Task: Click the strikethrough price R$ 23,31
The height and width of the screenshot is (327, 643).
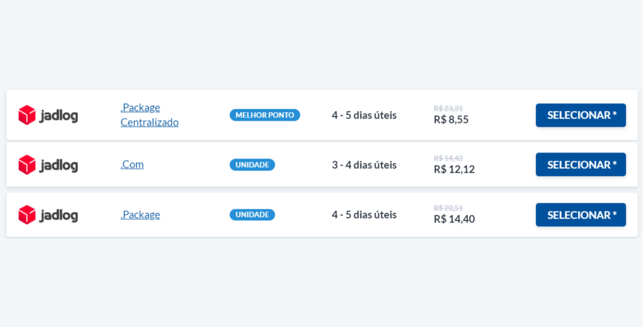Action: (x=448, y=108)
